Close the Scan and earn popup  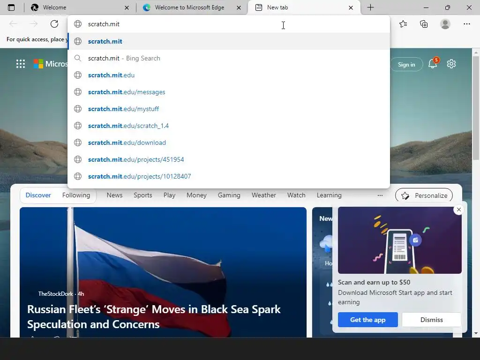click(x=458, y=210)
